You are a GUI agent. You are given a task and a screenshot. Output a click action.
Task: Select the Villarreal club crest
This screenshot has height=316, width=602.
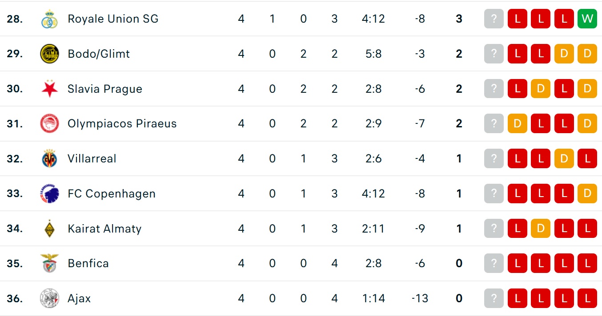(49, 159)
